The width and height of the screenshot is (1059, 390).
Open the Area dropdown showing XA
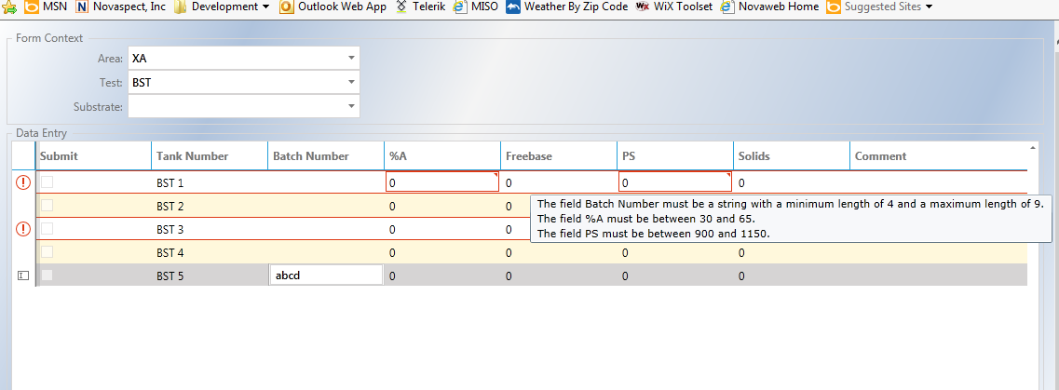(351, 58)
